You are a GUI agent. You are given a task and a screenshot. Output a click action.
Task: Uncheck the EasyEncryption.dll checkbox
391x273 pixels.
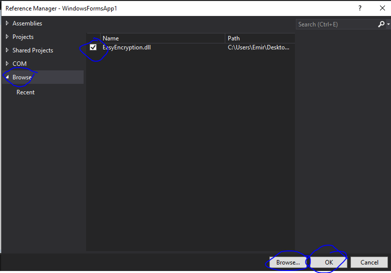pyautogui.click(x=93, y=47)
